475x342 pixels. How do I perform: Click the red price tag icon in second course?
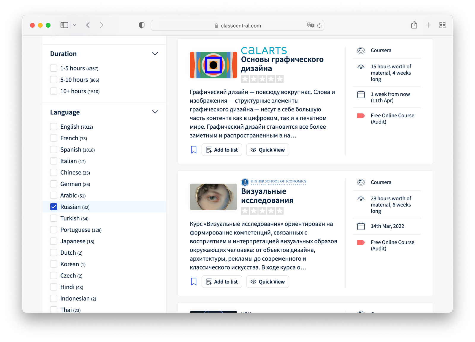[x=361, y=242]
